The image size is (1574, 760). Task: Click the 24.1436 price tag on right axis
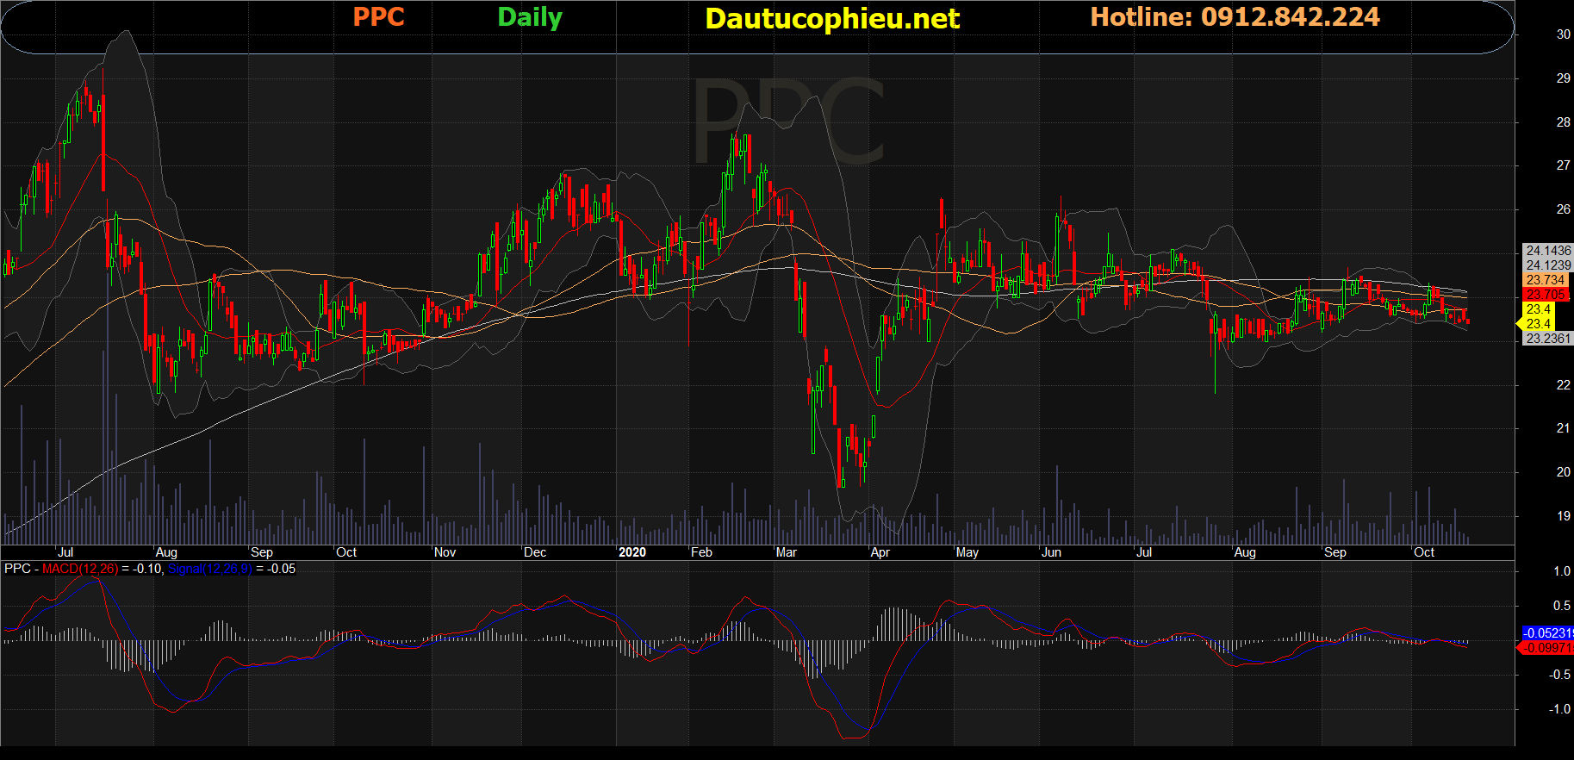1548,251
